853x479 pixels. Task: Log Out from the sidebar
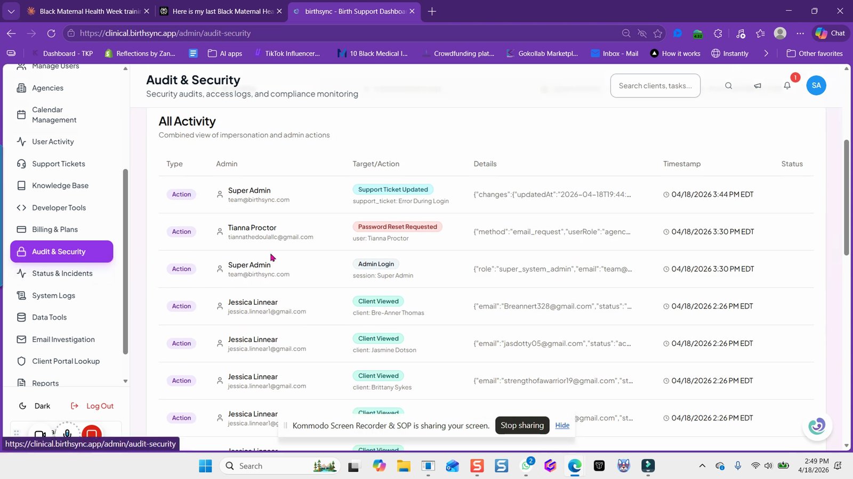[x=93, y=406]
